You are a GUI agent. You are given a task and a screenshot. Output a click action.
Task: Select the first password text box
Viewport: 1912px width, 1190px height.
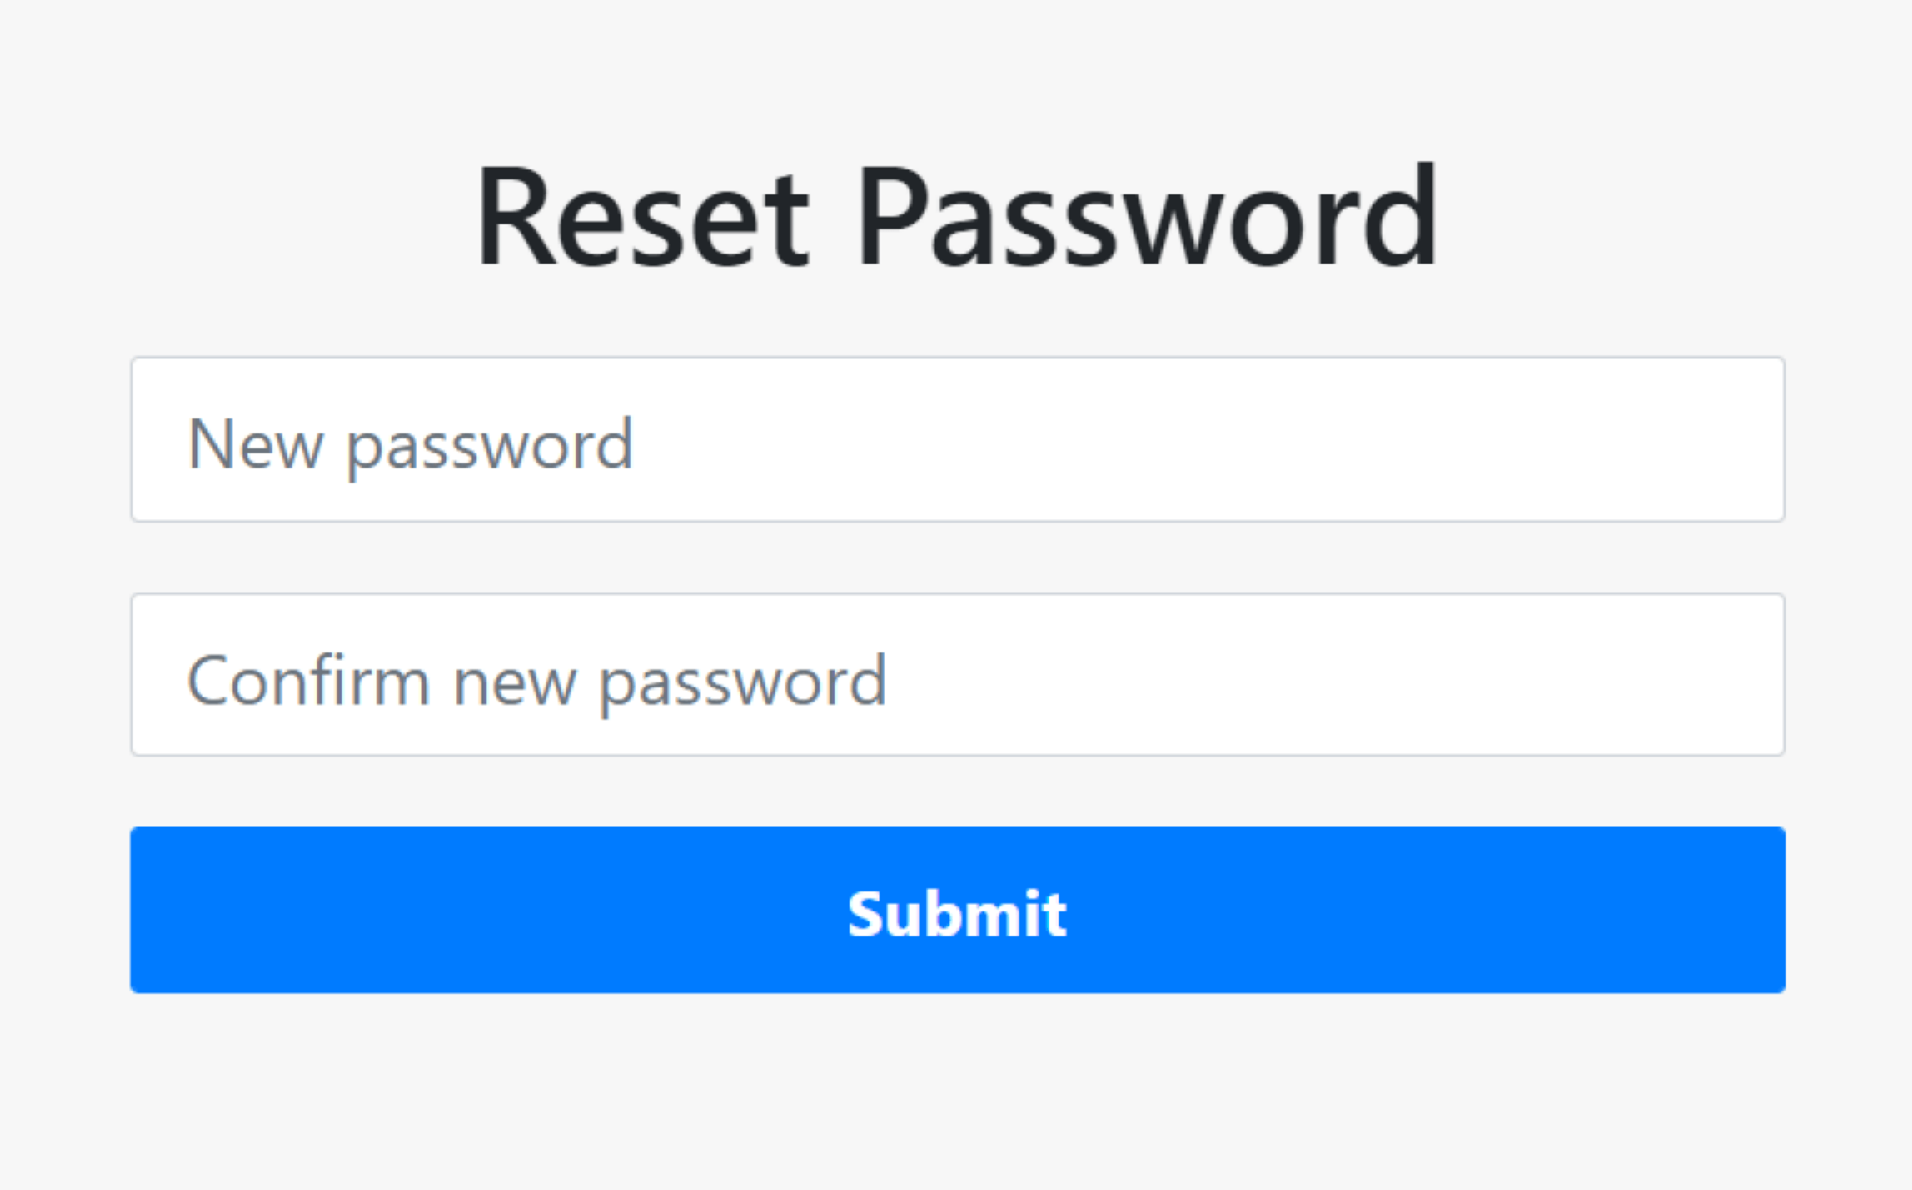(x=957, y=440)
